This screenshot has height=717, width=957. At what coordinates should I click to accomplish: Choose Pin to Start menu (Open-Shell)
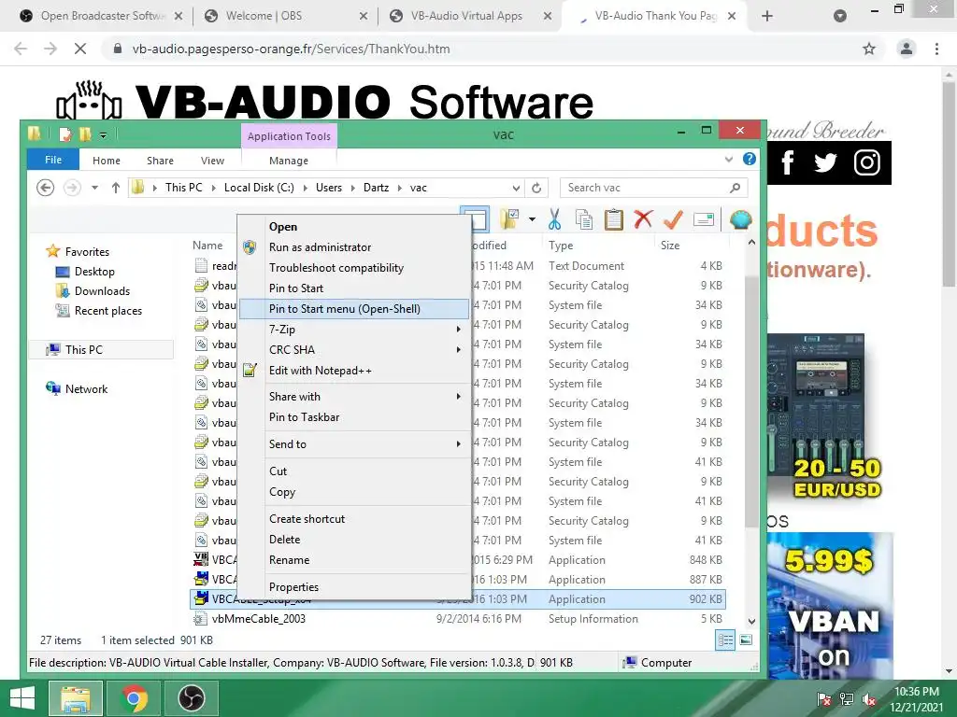coord(354,308)
